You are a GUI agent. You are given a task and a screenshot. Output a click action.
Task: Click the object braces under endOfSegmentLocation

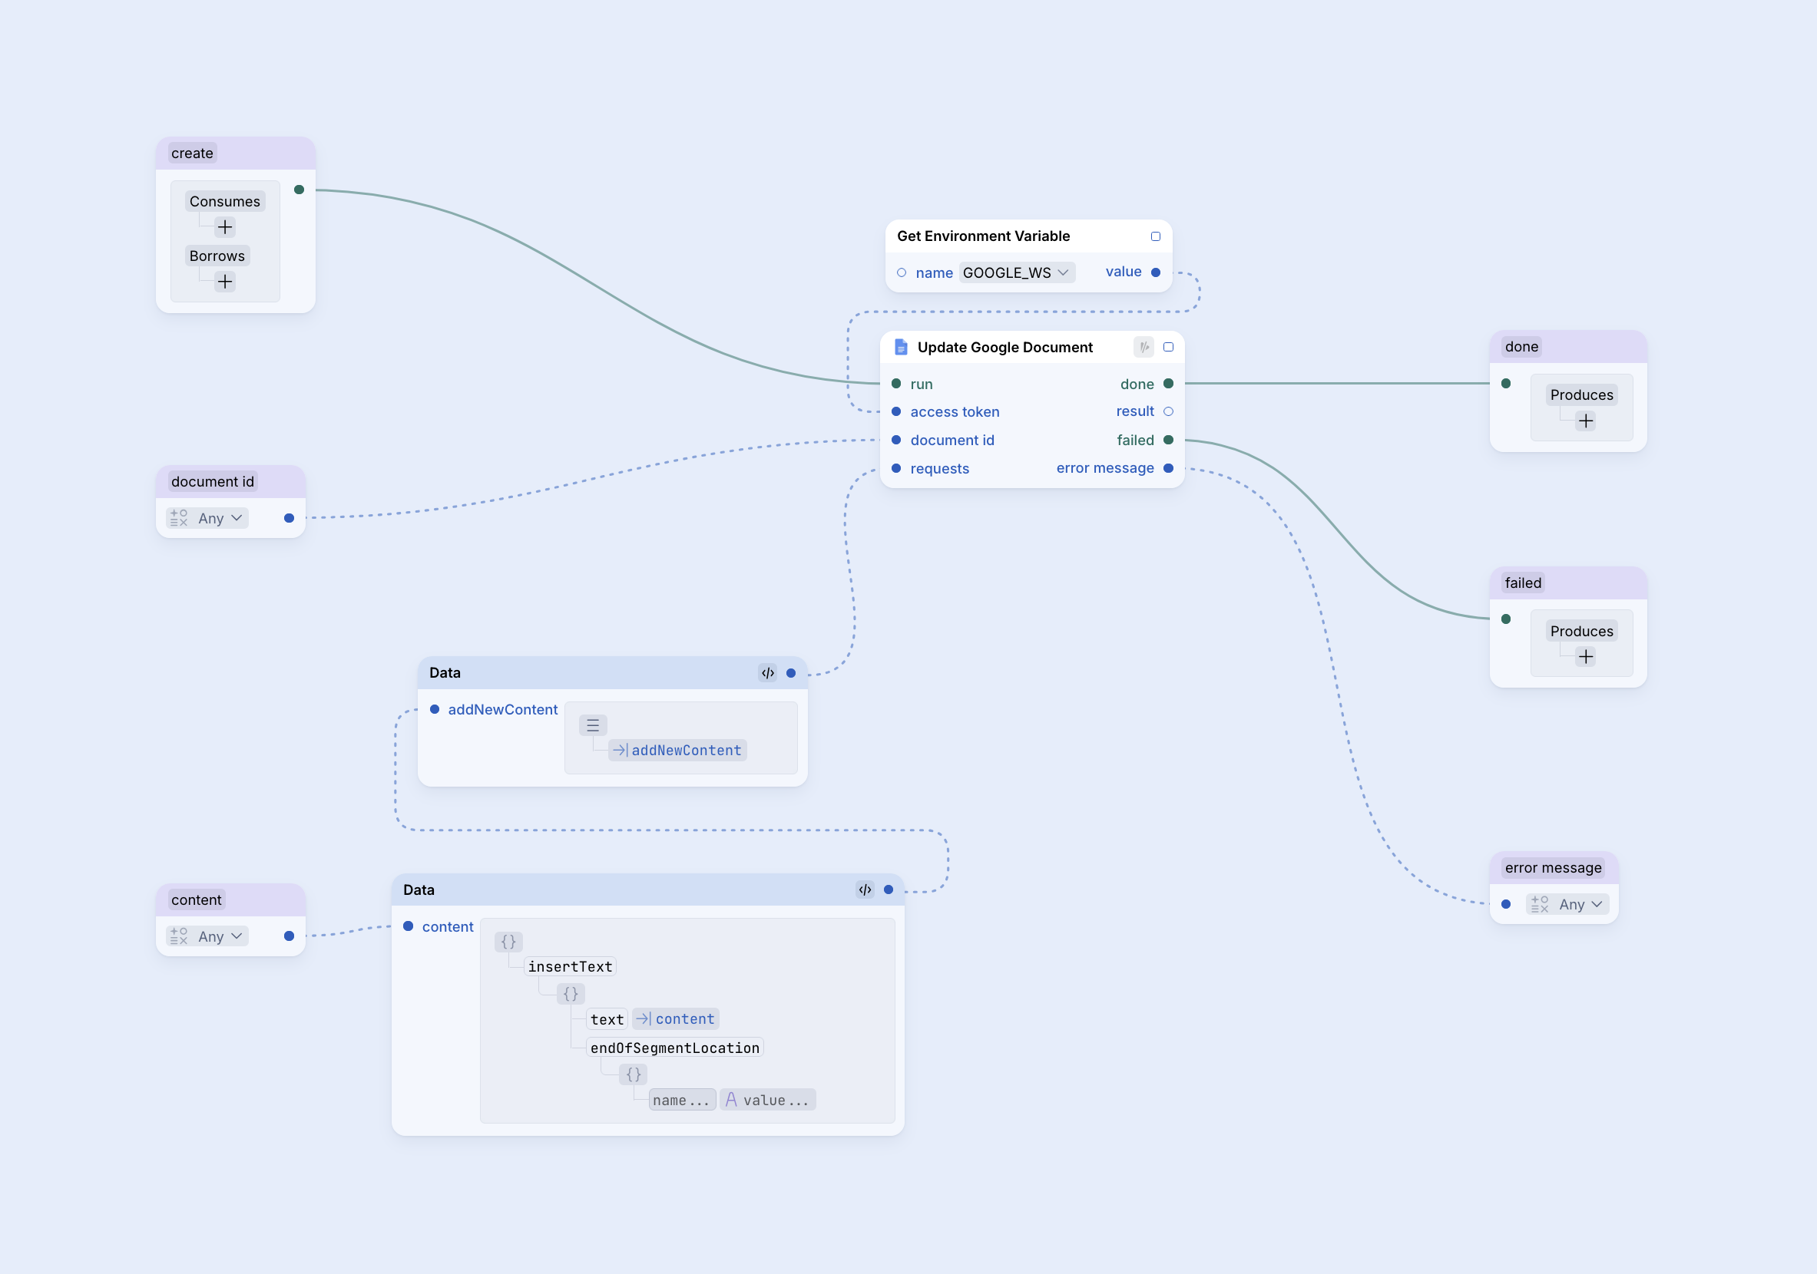(634, 1074)
